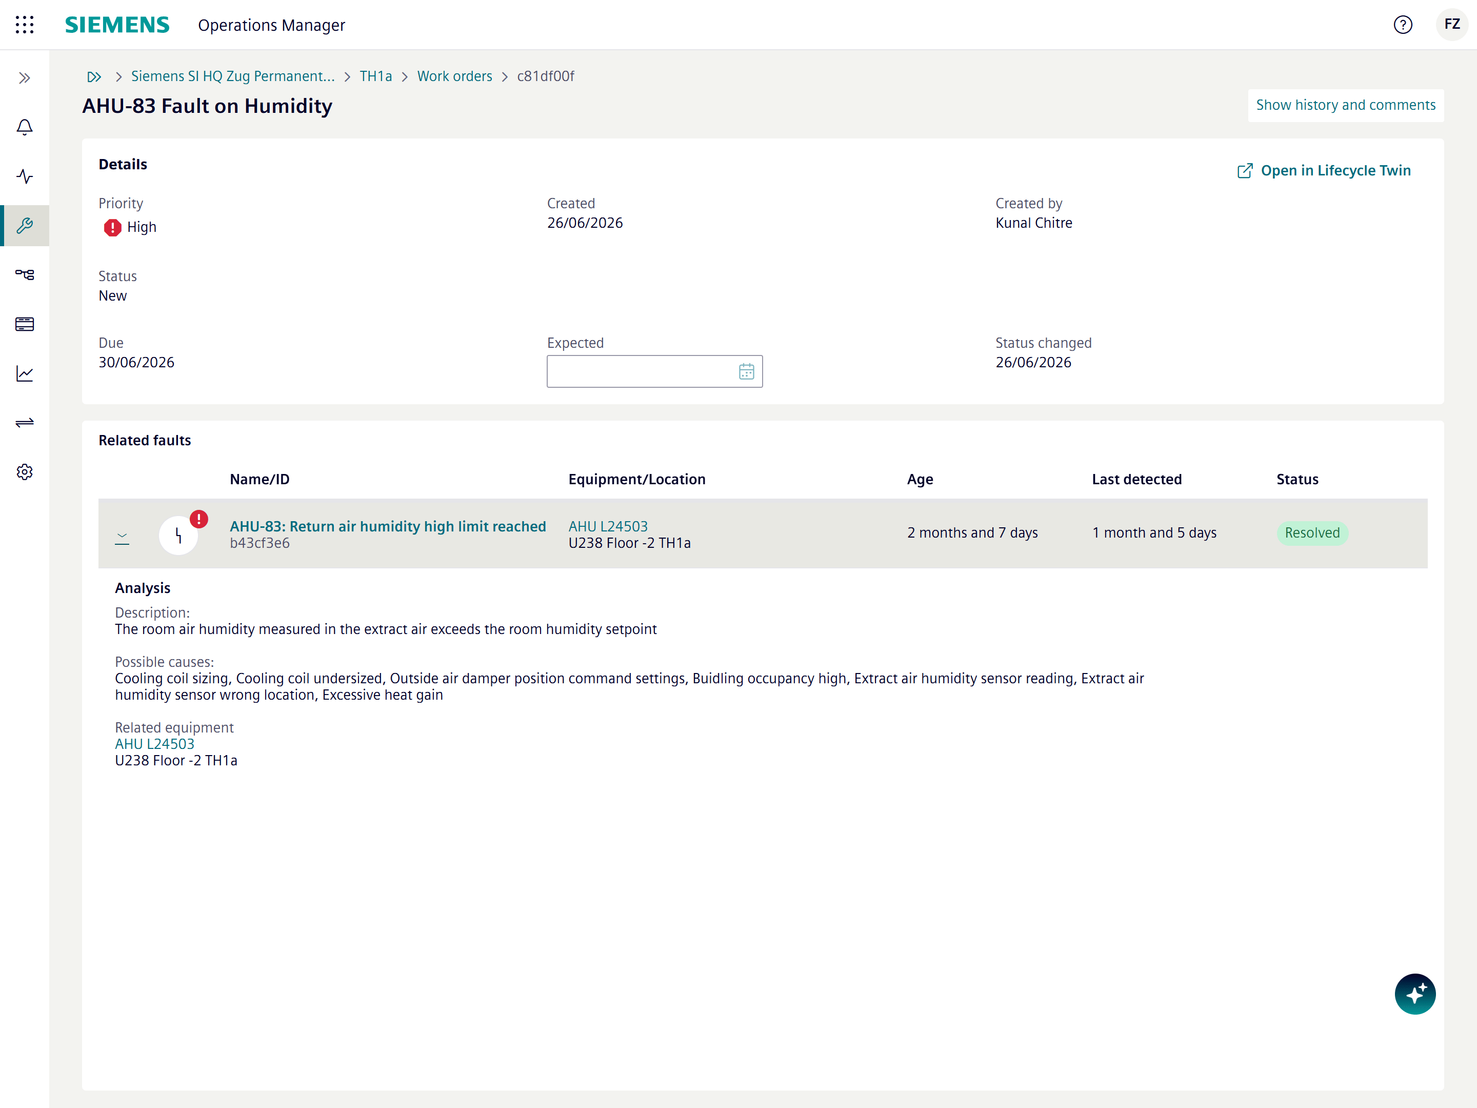
Task: Open AHU L24503 link in fault row
Action: pyautogui.click(x=608, y=526)
